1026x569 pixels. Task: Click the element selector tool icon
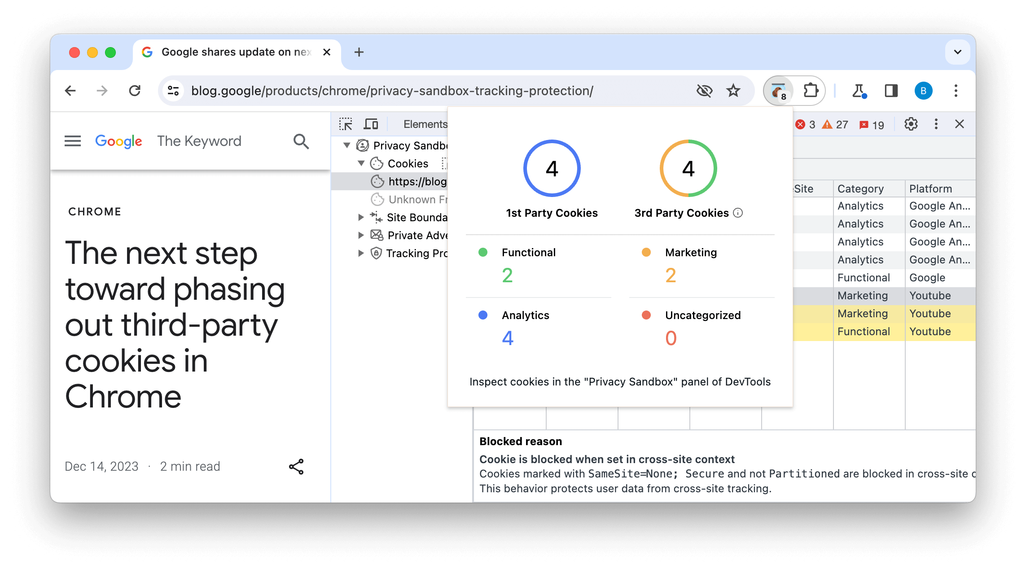pyautogui.click(x=346, y=123)
